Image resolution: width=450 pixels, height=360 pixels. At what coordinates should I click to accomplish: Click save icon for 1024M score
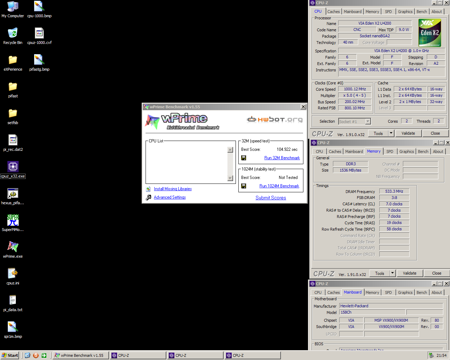[244, 186]
